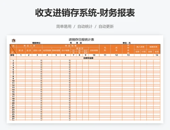The height and width of the screenshot is (130, 170).
Task: Click the 购入劳务 group header
Action: pos(140,47)
